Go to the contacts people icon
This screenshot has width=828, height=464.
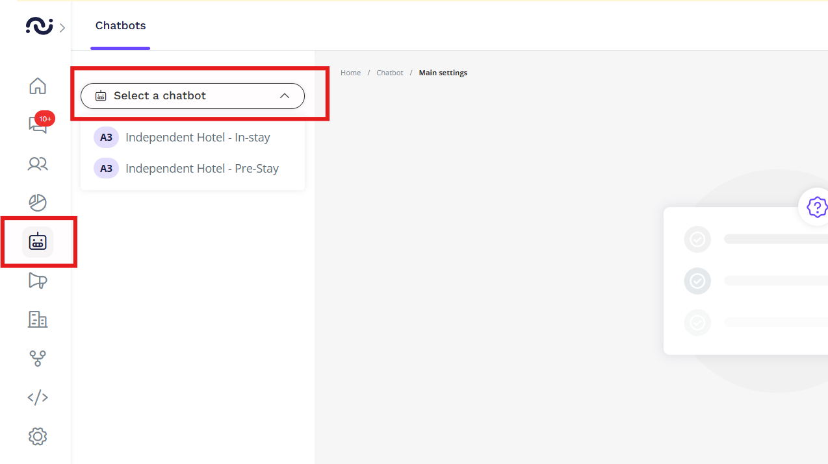(x=38, y=164)
